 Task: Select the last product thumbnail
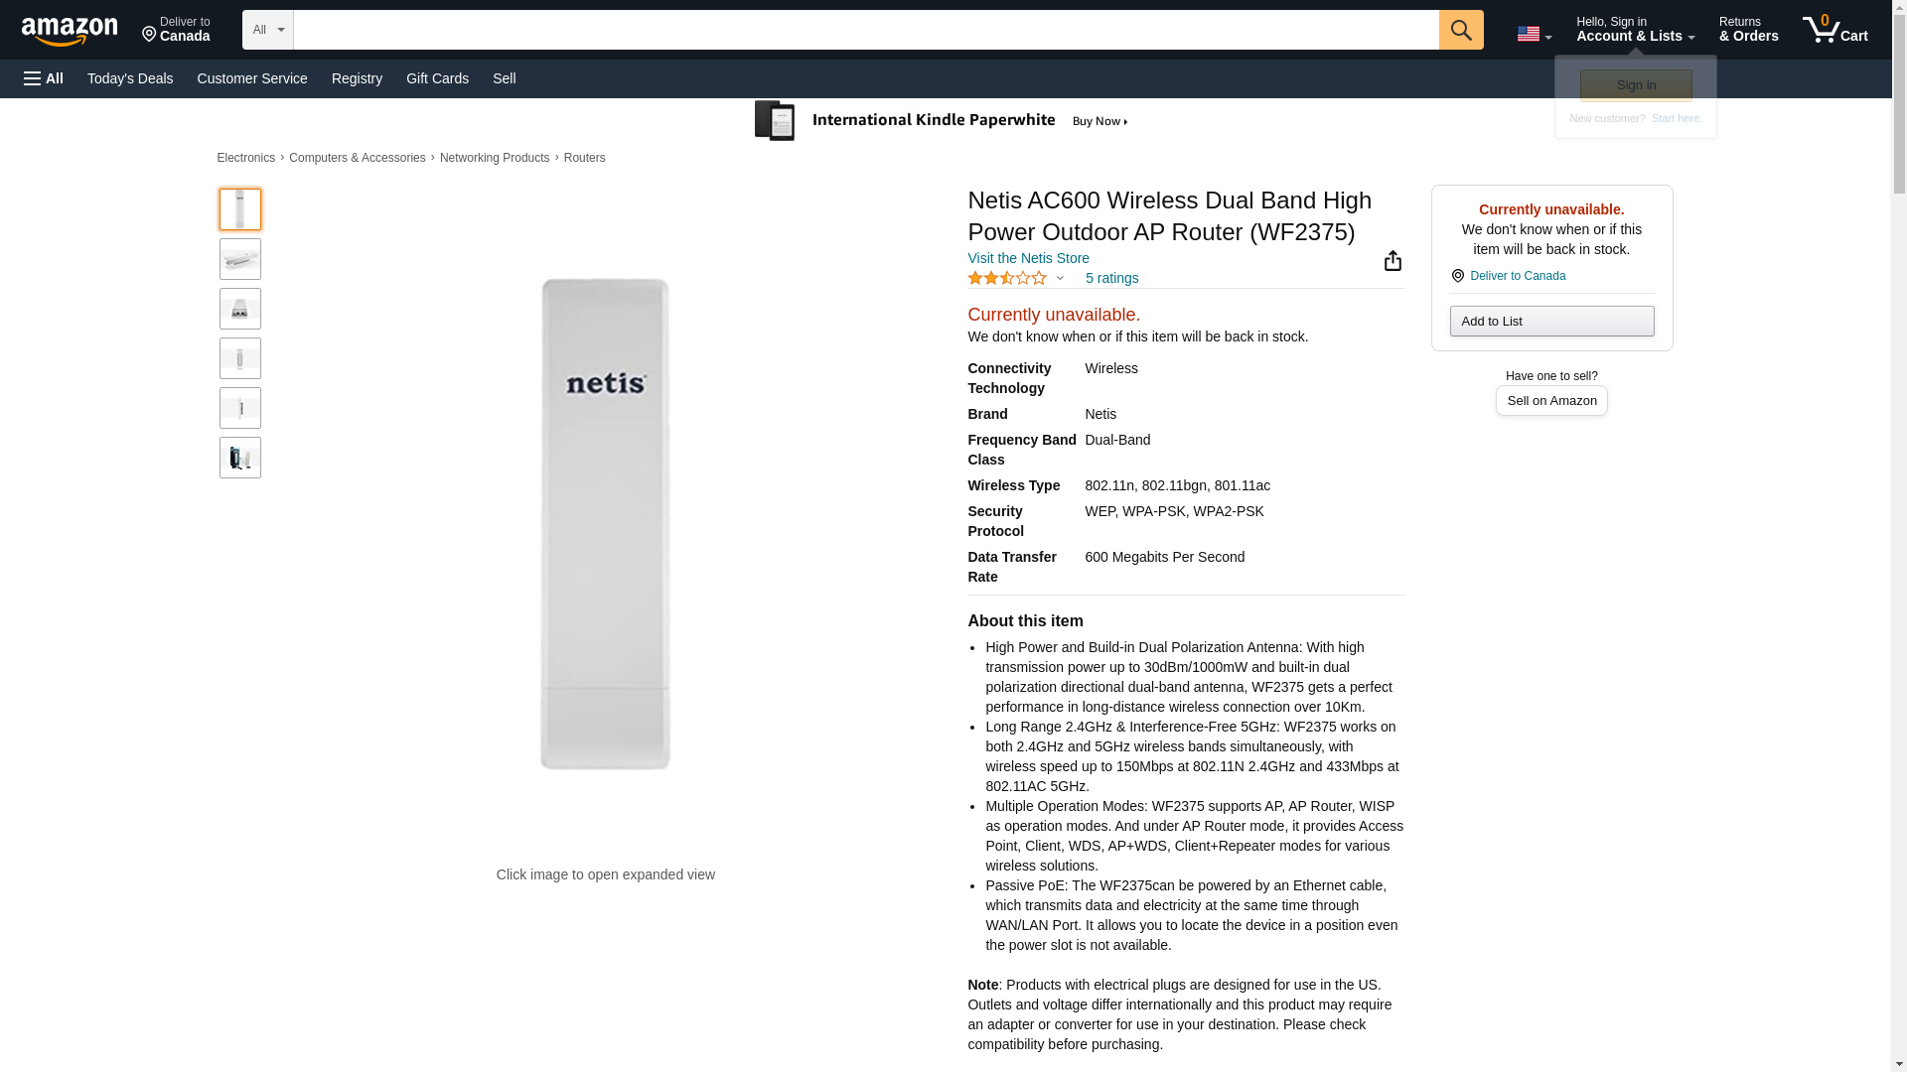pos(240,458)
